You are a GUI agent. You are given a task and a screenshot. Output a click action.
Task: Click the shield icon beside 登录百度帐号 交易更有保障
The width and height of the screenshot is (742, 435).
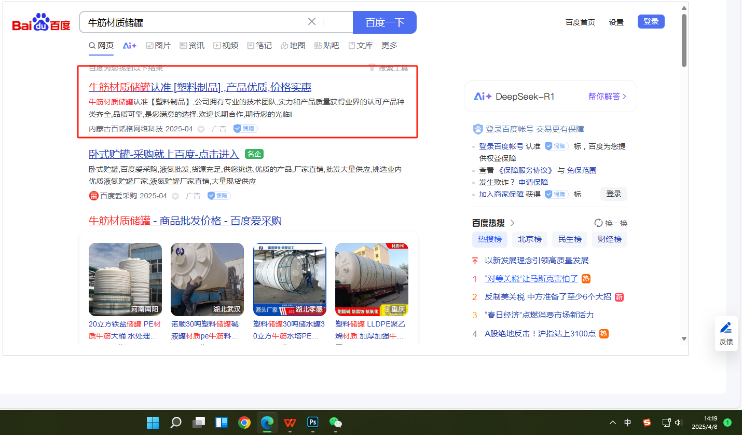[478, 129]
